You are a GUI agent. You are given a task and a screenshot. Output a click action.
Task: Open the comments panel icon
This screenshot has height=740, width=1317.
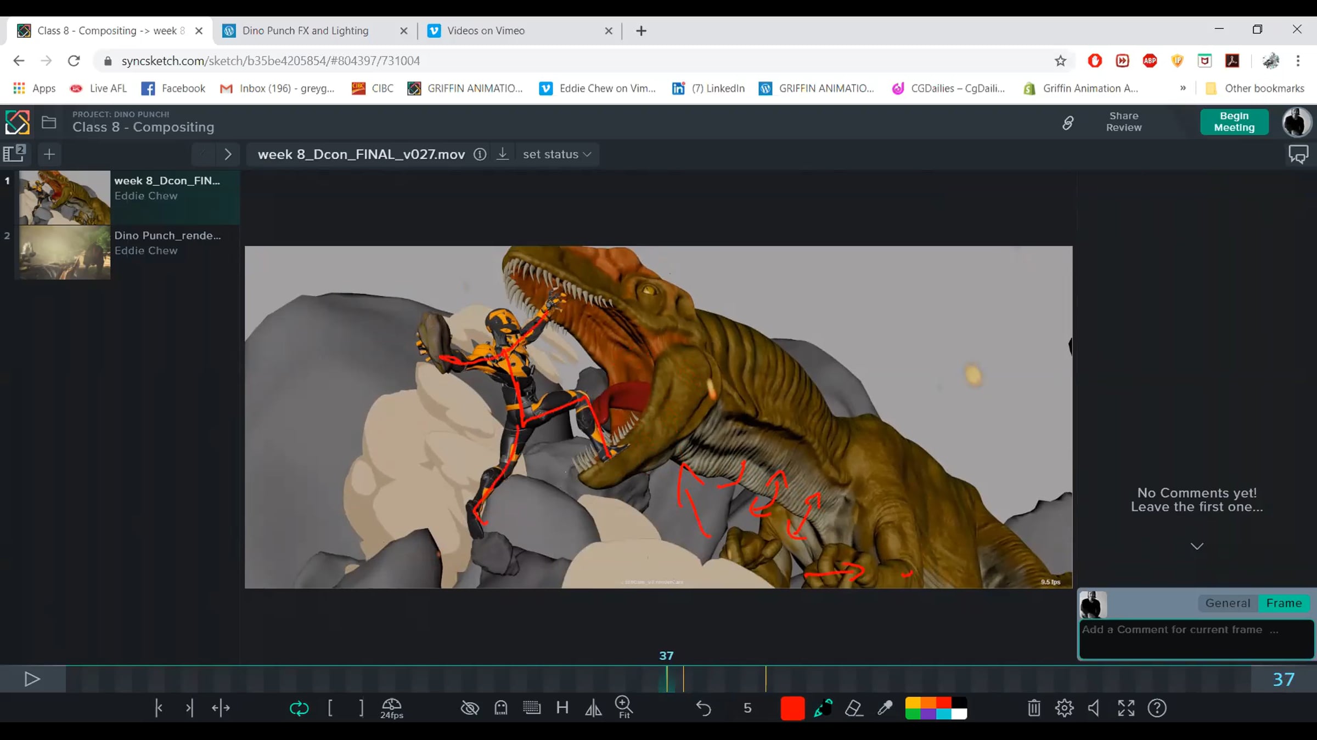(1298, 155)
